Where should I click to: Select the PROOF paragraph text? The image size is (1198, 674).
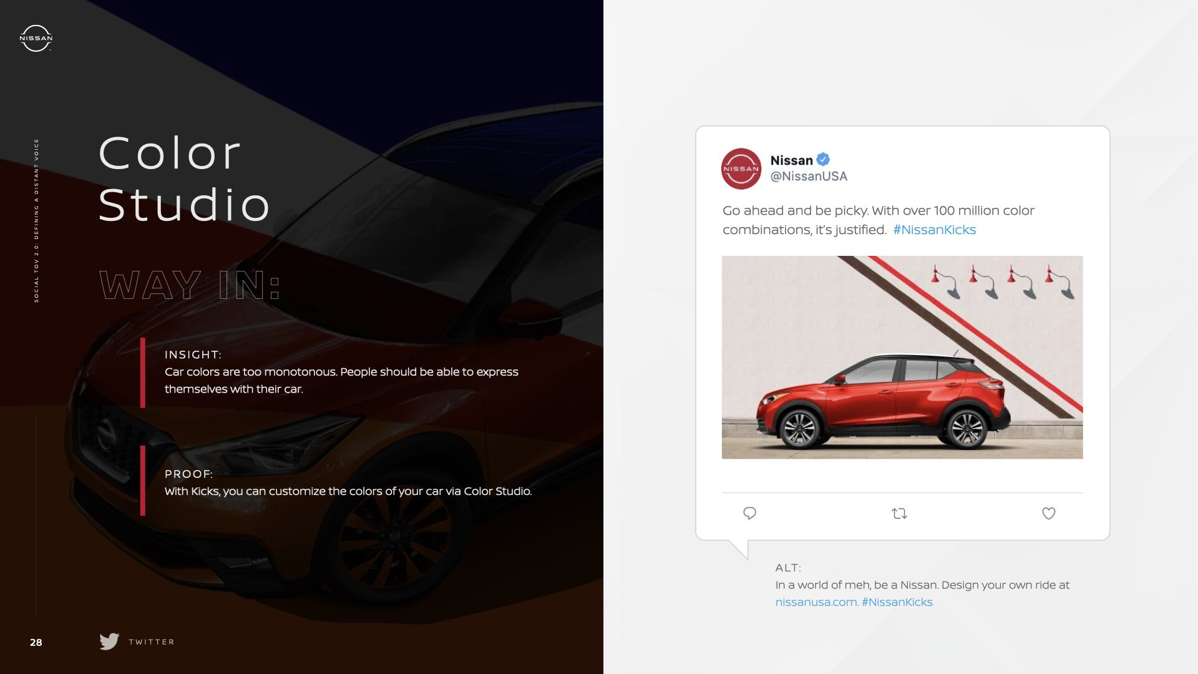(x=348, y=491)
